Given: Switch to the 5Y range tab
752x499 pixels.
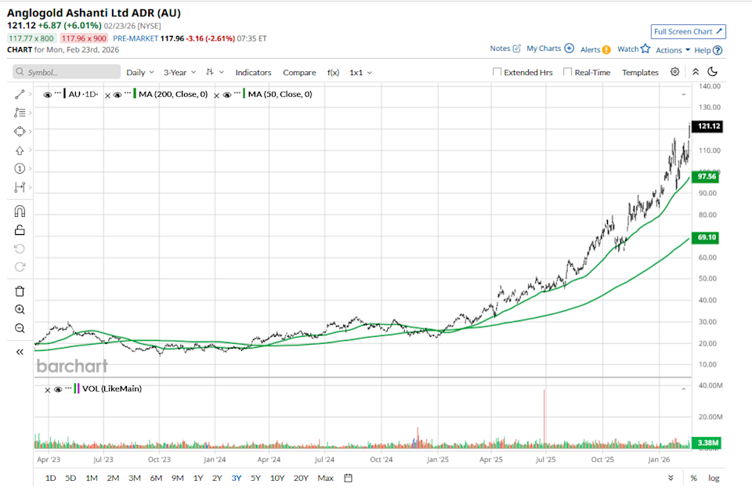Looking at the screenshot, I should click(x=255, y=478).
